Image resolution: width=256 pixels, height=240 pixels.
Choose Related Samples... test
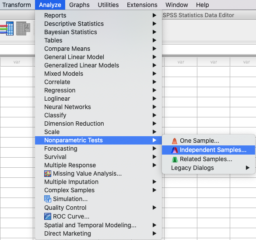208,159
